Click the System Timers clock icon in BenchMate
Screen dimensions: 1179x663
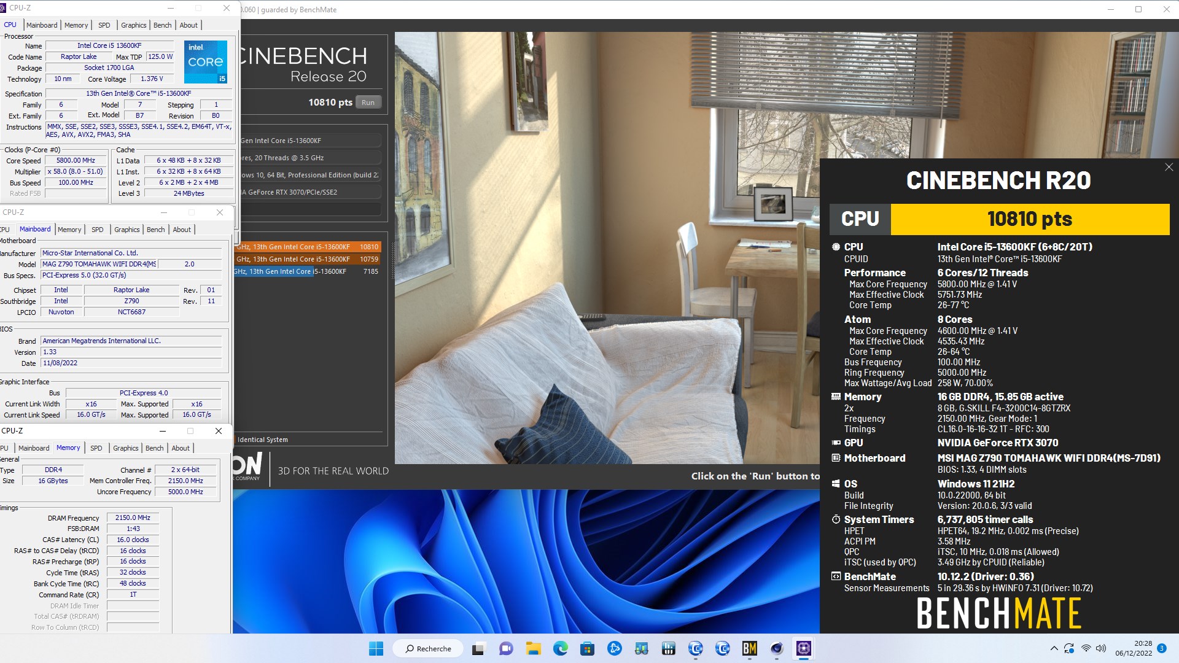836,519
